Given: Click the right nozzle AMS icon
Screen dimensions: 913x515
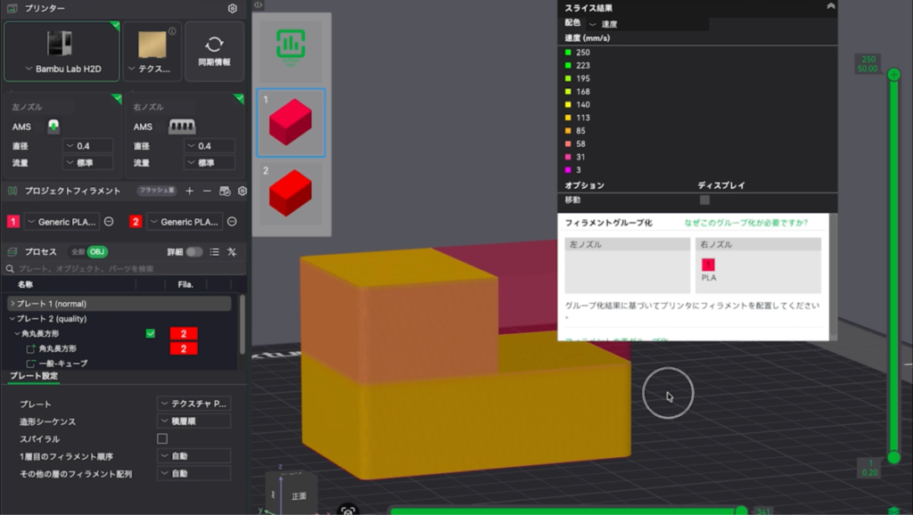Looking at the screenshot, I should [182, 127].
